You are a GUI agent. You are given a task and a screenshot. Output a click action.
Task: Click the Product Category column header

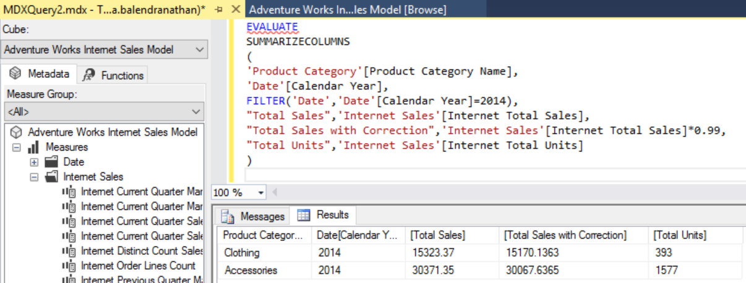point(264,235)
